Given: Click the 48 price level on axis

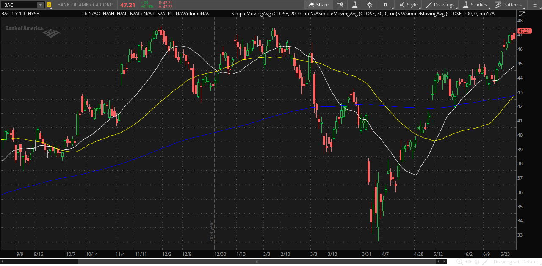Looking at the screenshot, I should point(520,21).
